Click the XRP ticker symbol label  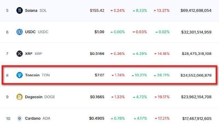coord(38,54)
